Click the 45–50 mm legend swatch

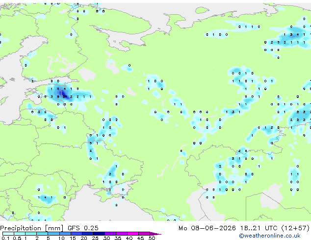click(144, 234)
